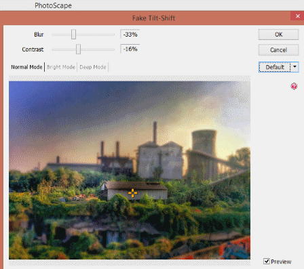Click the Default preset button
The width and height of the screenshot is (304, 269).
coord(275,67)
